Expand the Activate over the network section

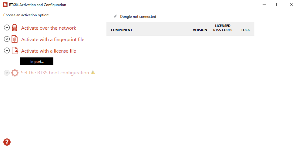(7, 28)
